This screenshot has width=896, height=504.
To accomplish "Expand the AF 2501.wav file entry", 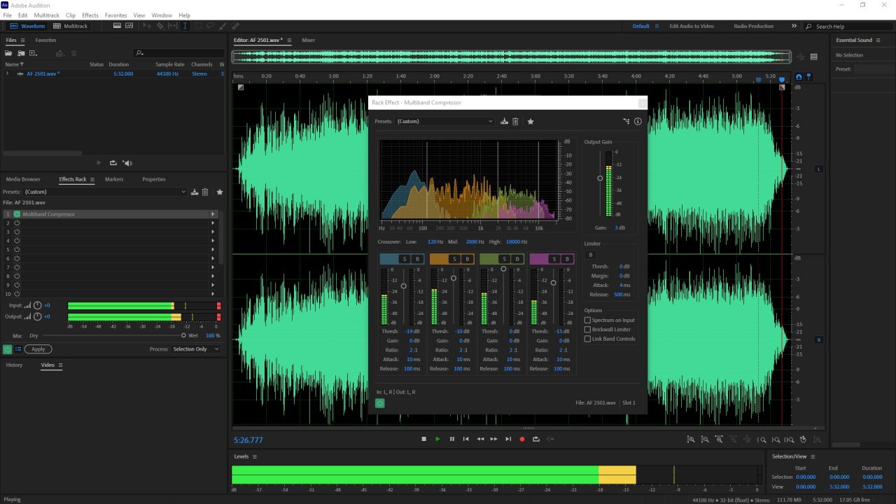I will tap(7, 73).
